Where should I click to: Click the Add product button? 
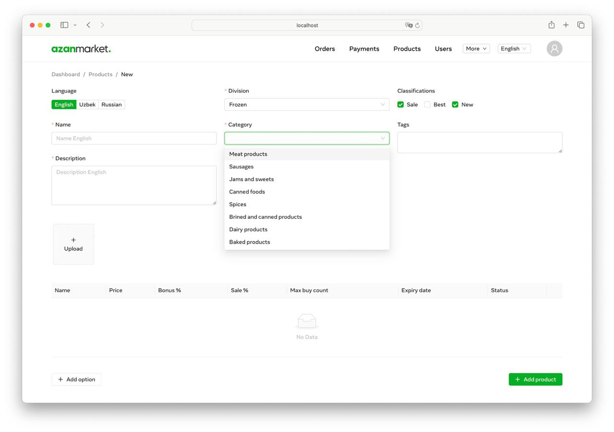[535, 379]
